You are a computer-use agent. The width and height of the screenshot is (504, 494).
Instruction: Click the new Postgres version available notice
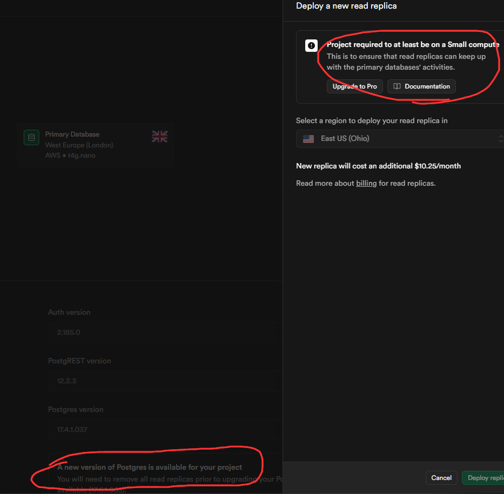[x=150, y=467]
